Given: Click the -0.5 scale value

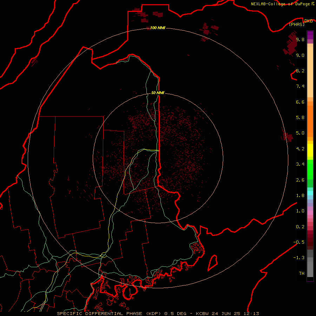Looking at the screenshot, I should (x=299, y=242).
